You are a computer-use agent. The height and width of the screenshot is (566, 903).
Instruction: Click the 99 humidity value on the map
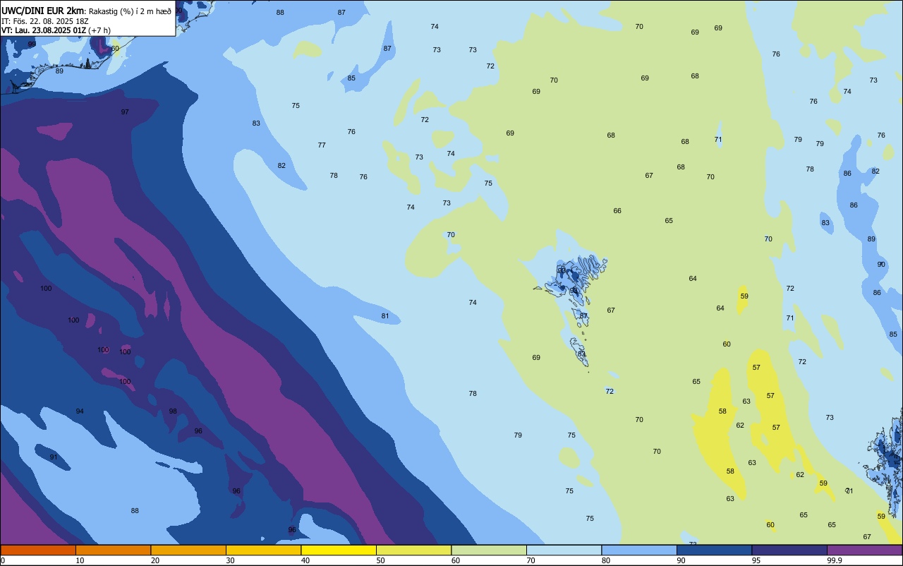pos(32,44)
